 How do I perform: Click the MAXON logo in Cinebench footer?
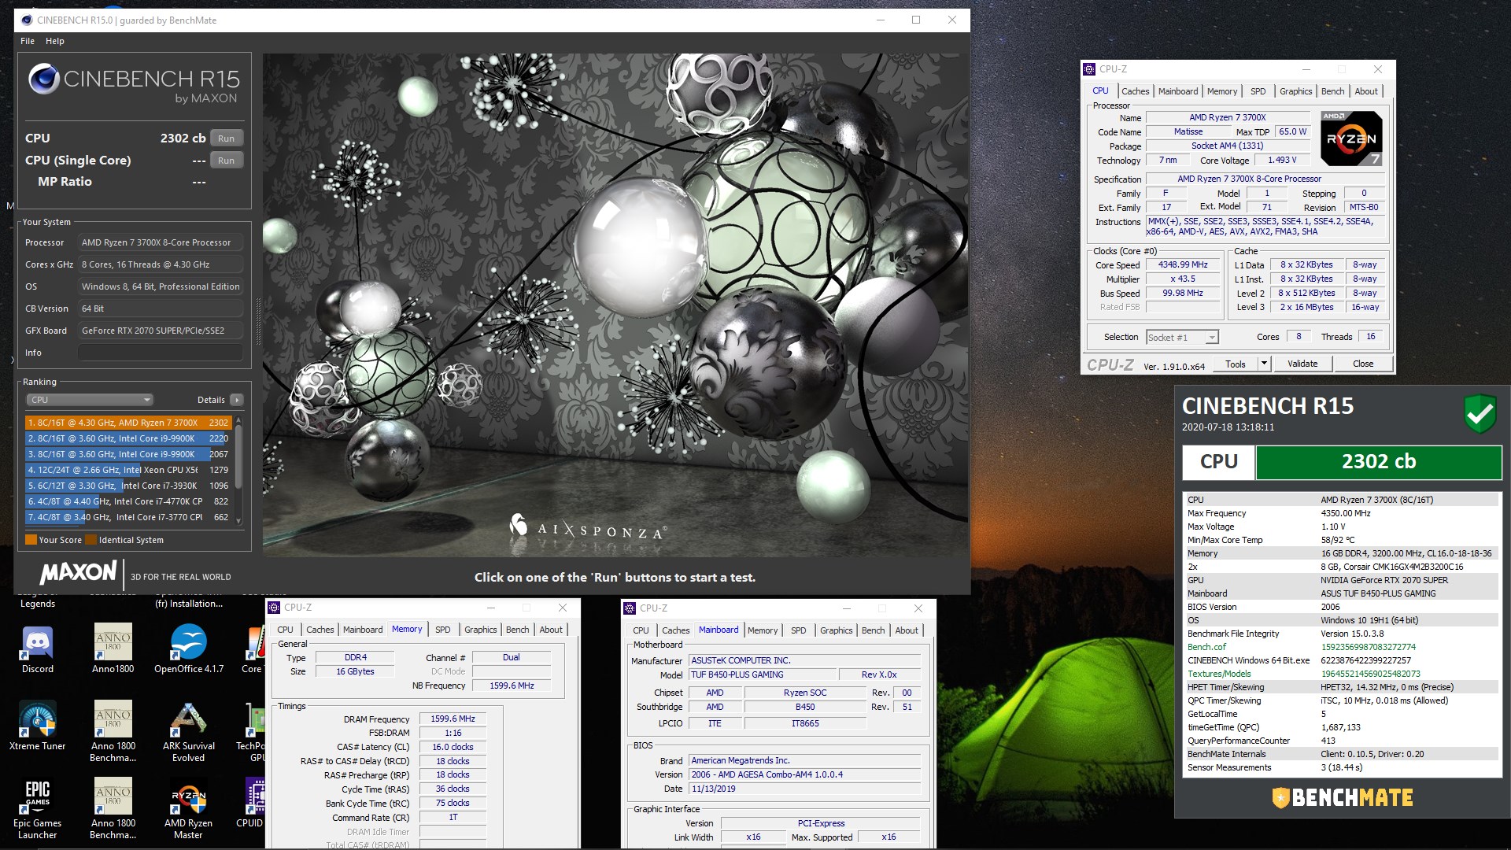pos(79,573)
